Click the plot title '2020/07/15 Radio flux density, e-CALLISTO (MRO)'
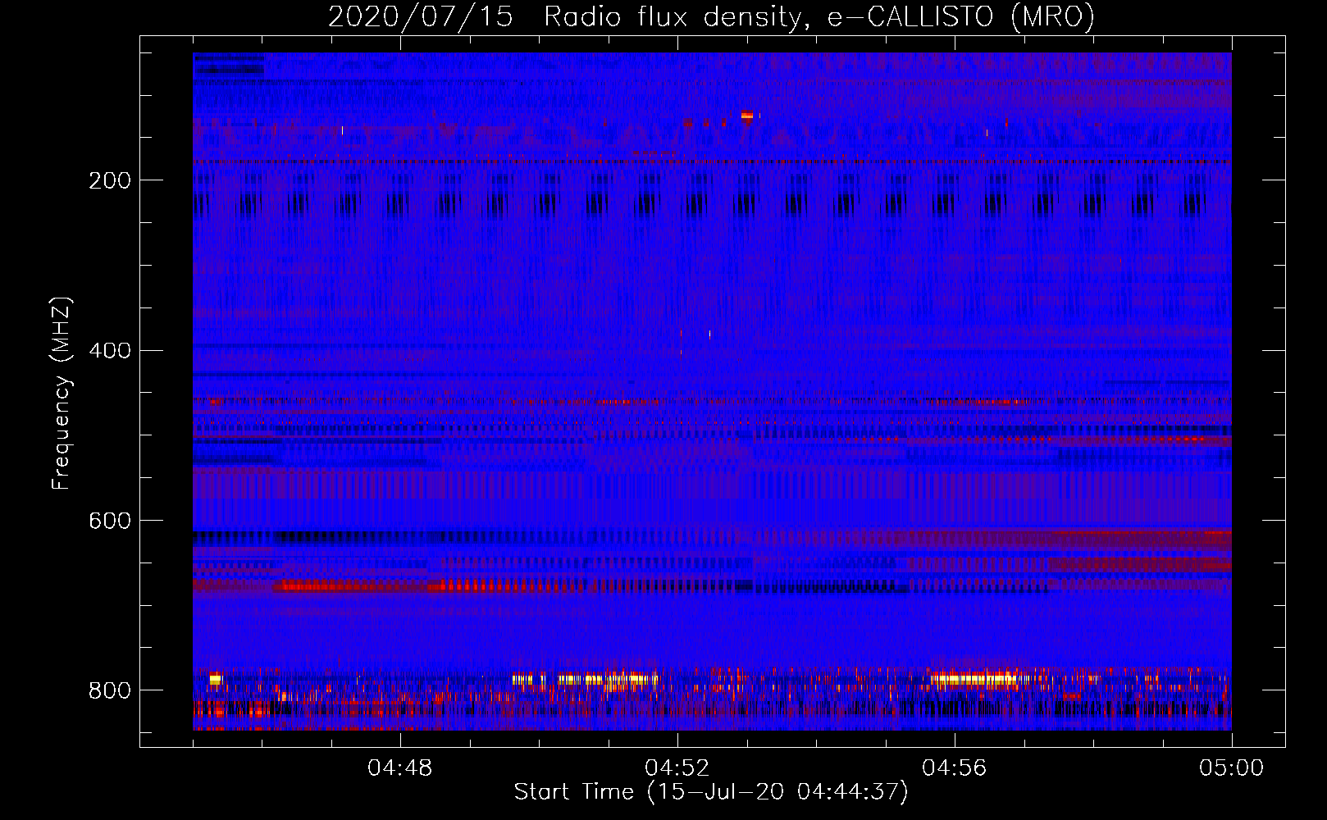Screen dimensions: 1327x820 tap(711, 16)
